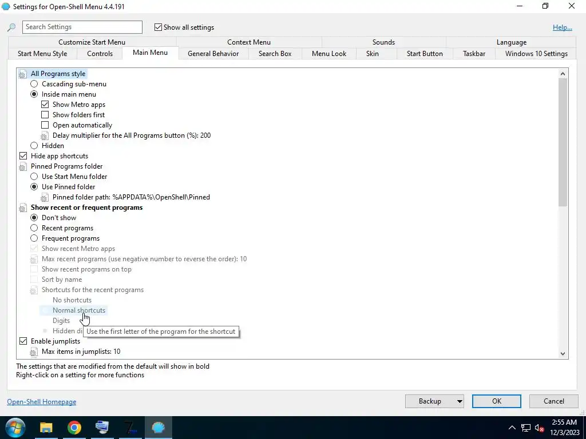Viewport: 586px width, 439px height.
Task: Open the computer monitor app in taskbar
Action: tap(102, 428)
